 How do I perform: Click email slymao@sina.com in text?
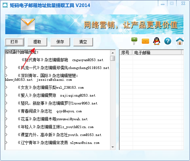click(85, 143)
